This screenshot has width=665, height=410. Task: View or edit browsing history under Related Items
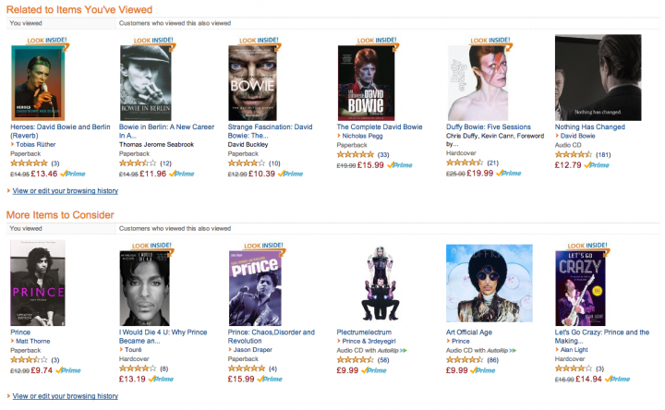coord(66,191)
